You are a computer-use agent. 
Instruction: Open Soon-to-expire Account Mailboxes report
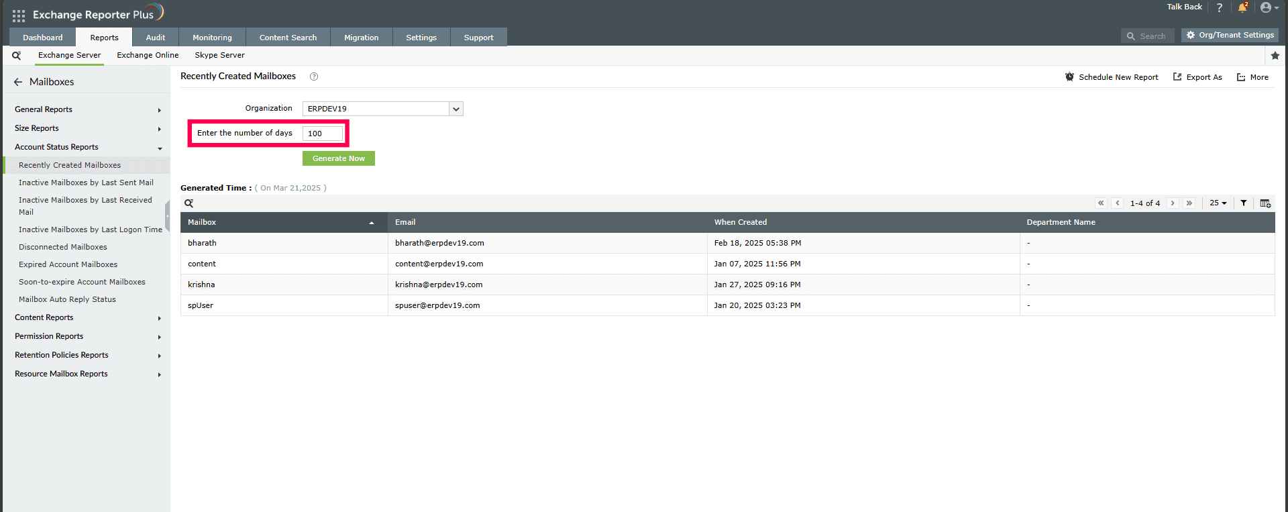(82, 282)
